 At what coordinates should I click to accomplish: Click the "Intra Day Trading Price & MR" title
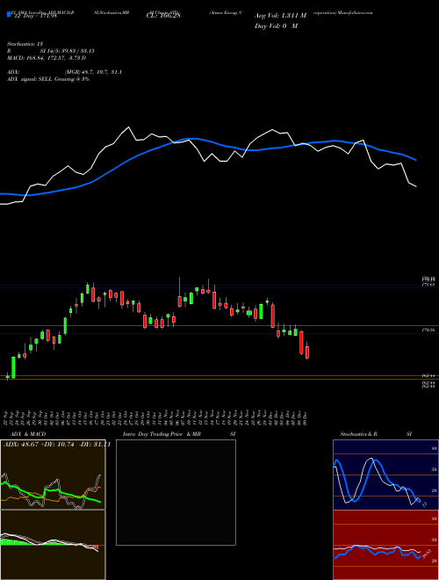coord(162,434)
